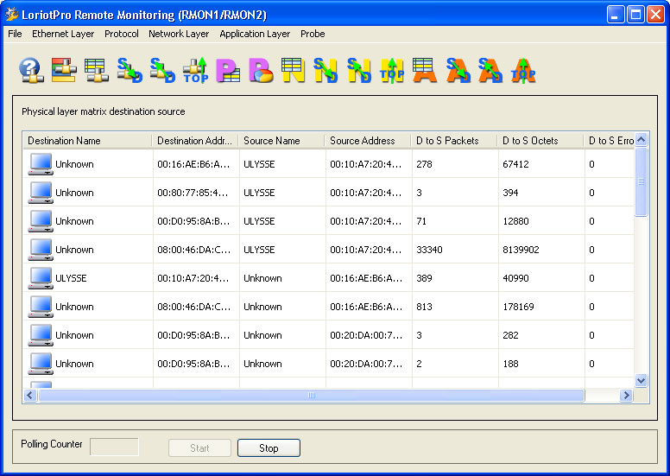The height and width of the screenshot is (476, 670).
Task: Click the help question mark toolbar icon
Action: pyautogui.click(x=31, y=70)
